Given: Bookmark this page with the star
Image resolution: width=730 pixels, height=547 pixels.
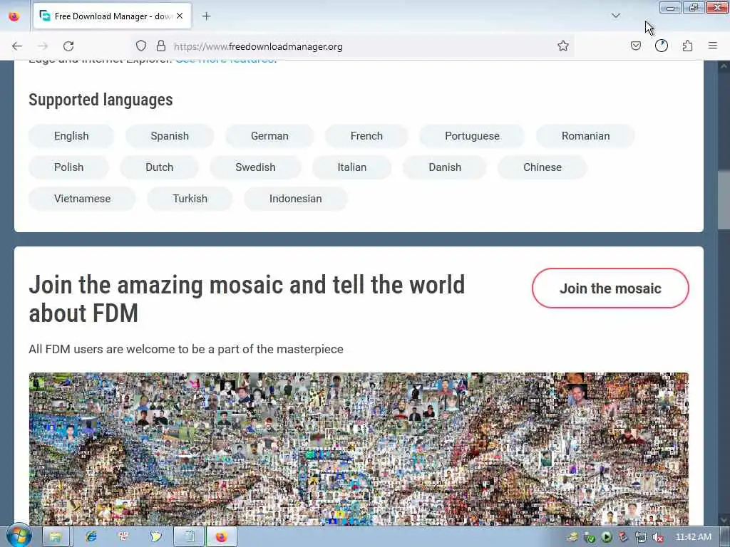Looking at the screenshot, I should [563, 46].
